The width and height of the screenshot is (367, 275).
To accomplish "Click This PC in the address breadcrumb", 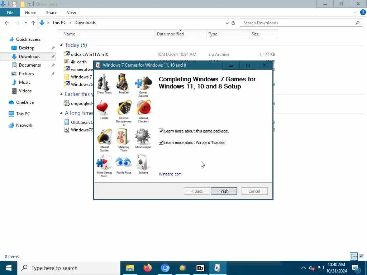I will coord(59,23).
